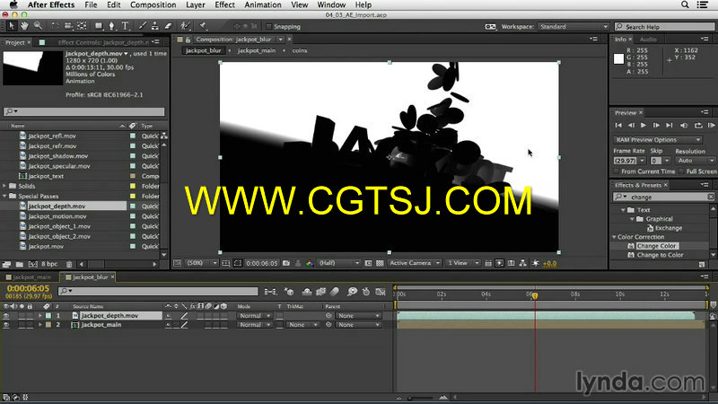This screenshot has height=404, width=718.
Task: Toggle audio mute in Preview panel
Action: 684,125
